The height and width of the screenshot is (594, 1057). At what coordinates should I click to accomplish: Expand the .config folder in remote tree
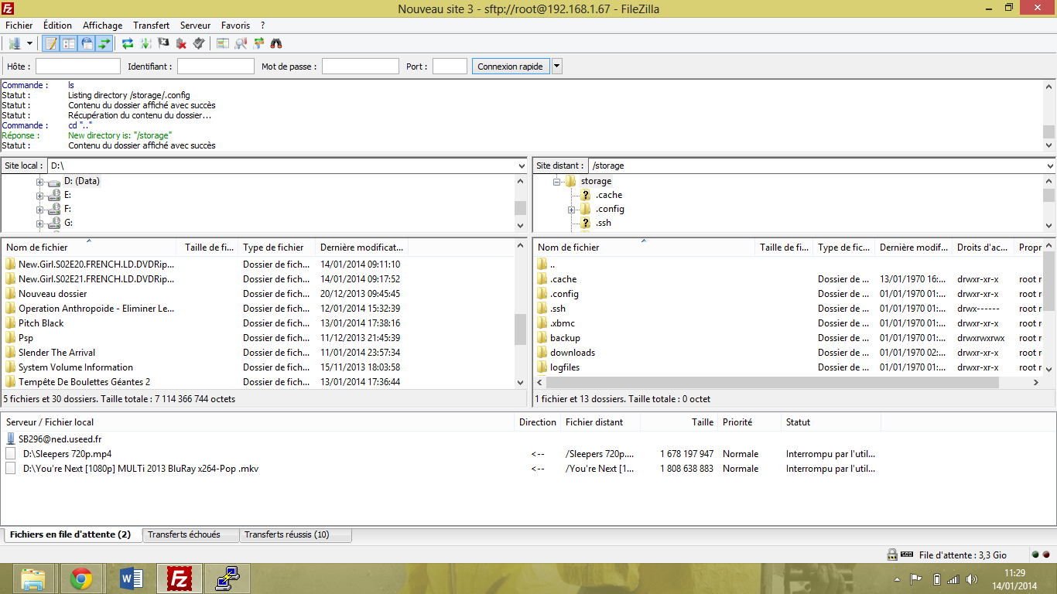[x=571, y=210]
